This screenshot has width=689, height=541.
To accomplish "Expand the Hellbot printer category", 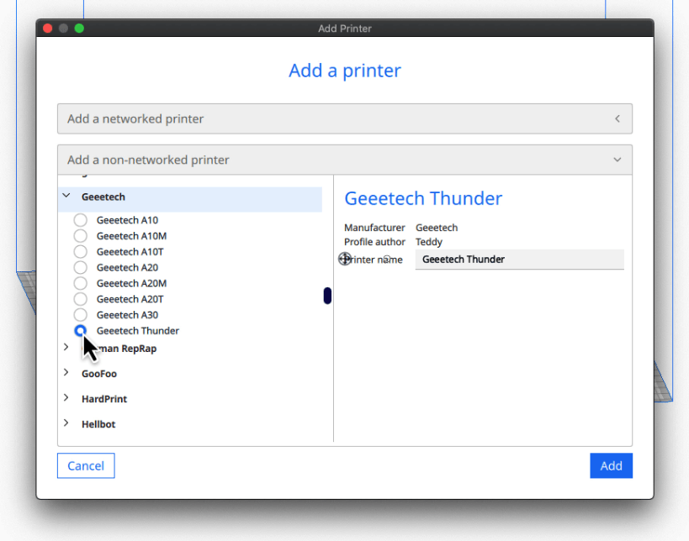I will pyautogui.click(x=66, y=423).
